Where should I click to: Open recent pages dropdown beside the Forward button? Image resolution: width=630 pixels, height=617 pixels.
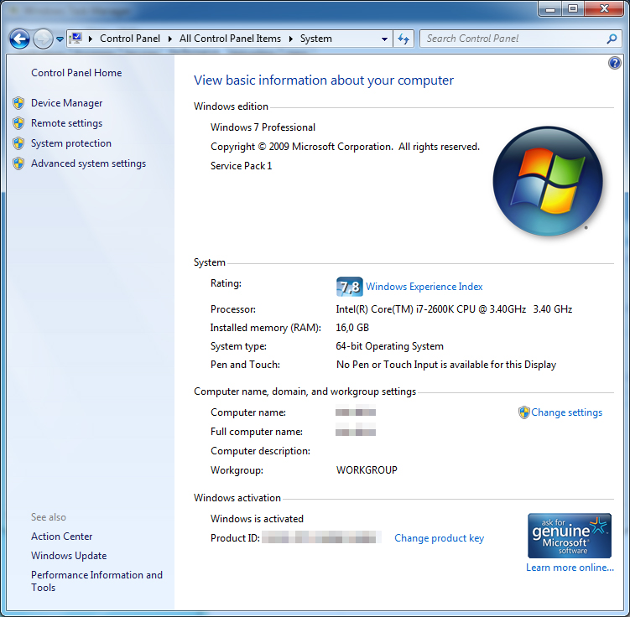point(60,39)
